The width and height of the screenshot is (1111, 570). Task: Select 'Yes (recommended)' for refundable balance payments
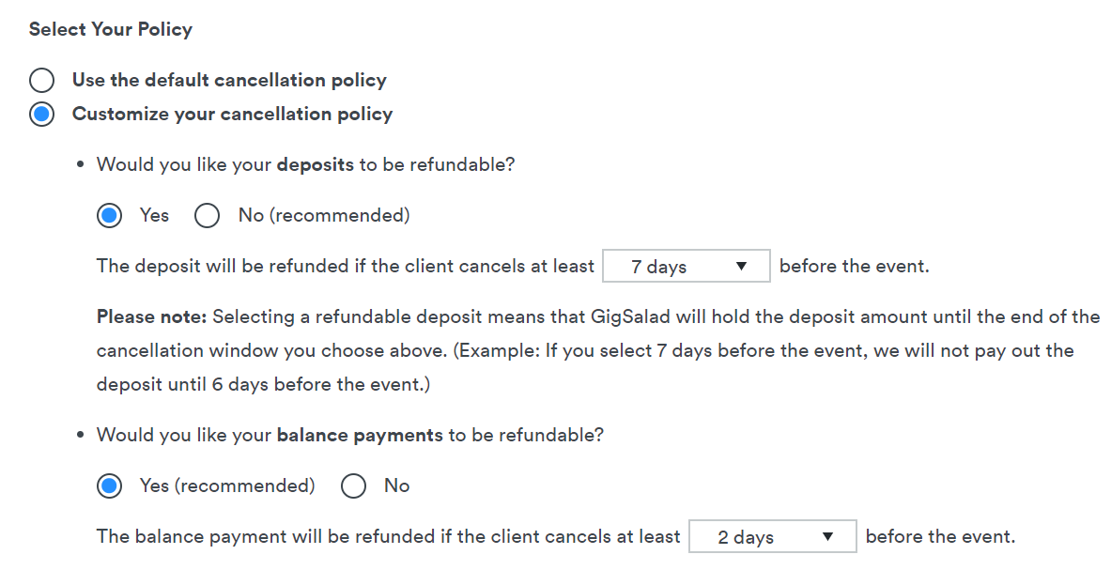click(x=109, y=485)
